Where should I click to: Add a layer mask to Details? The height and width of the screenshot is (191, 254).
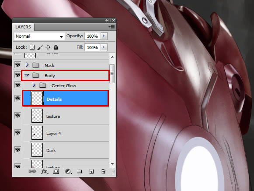coord(56,171)
